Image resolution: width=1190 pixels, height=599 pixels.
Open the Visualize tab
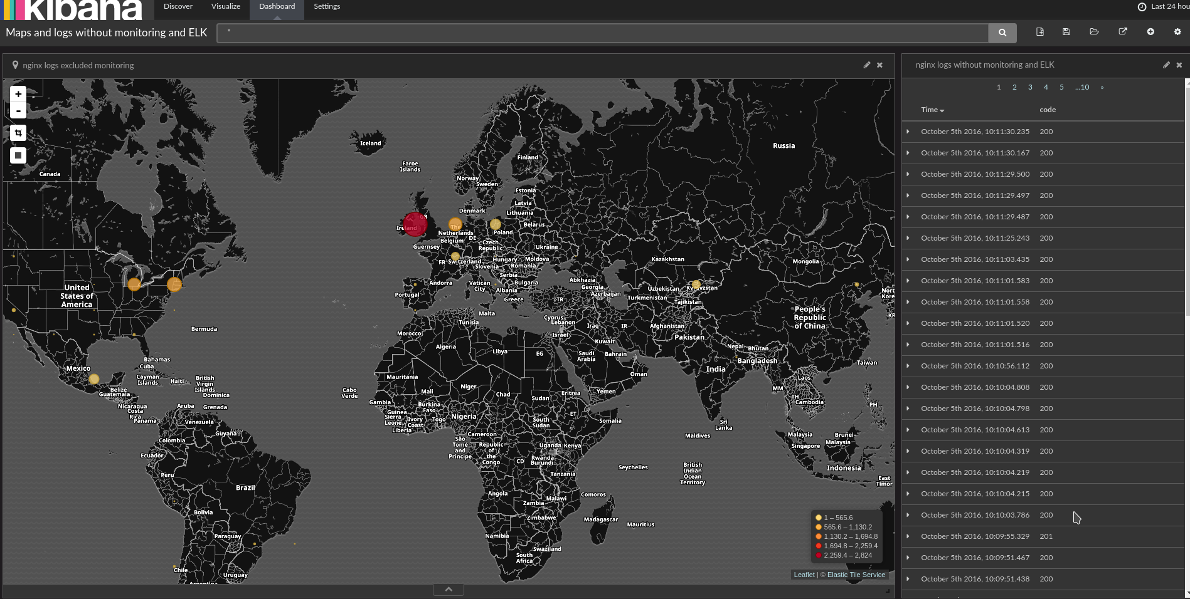226,6
